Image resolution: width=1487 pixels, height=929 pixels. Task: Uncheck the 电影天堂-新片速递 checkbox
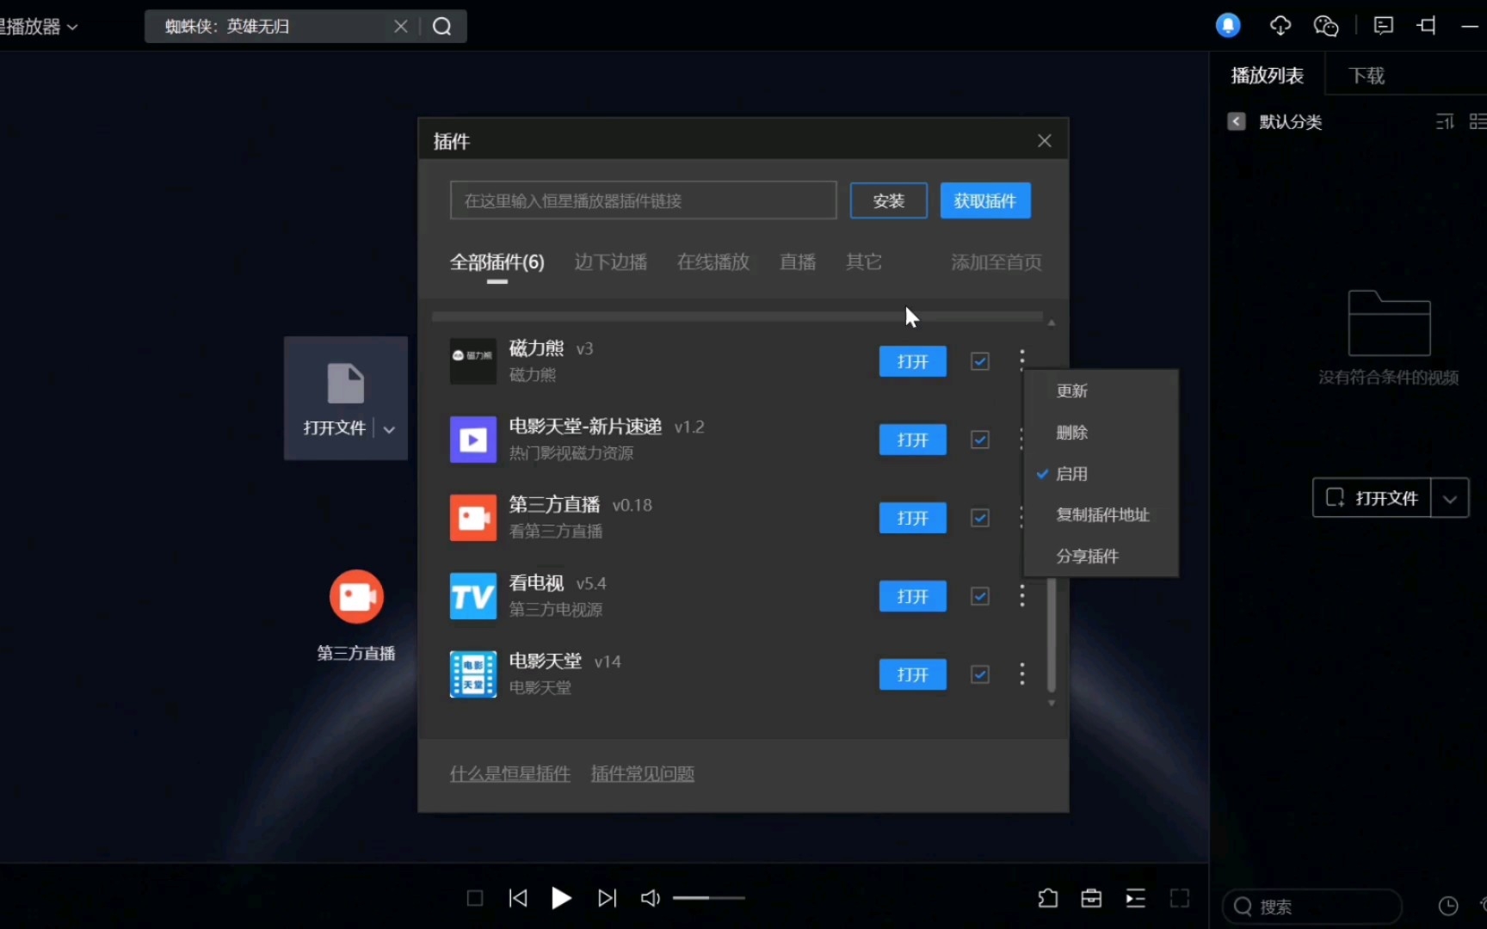[980, 440]
